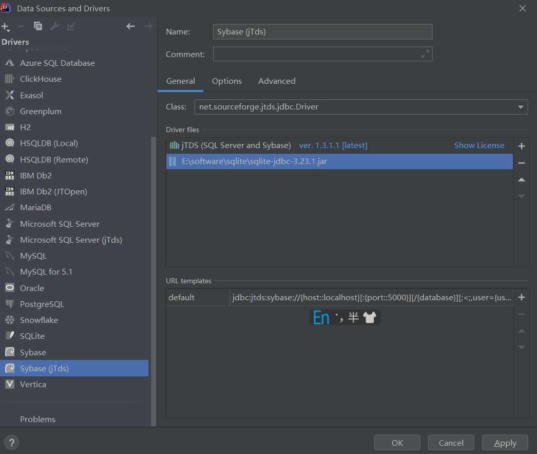Click the ClickHouse driver icon
The image size is (537, 454).
pyautogui.click(x=10, y=79)
